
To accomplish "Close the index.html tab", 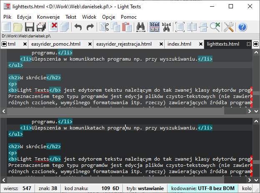I will pyautogui.click(x=201, y=44).
